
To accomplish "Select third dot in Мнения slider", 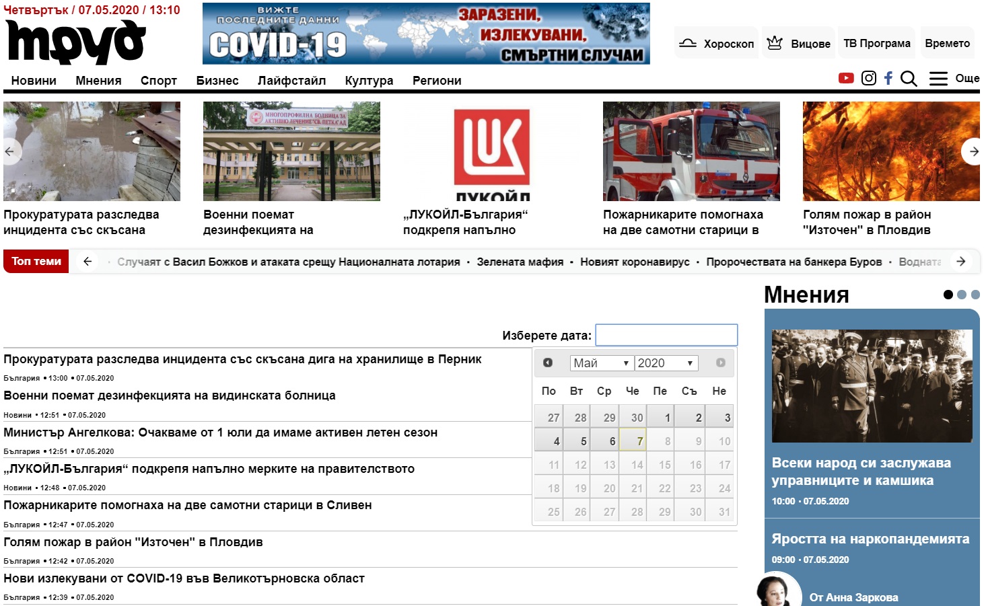I will (975, 295).
